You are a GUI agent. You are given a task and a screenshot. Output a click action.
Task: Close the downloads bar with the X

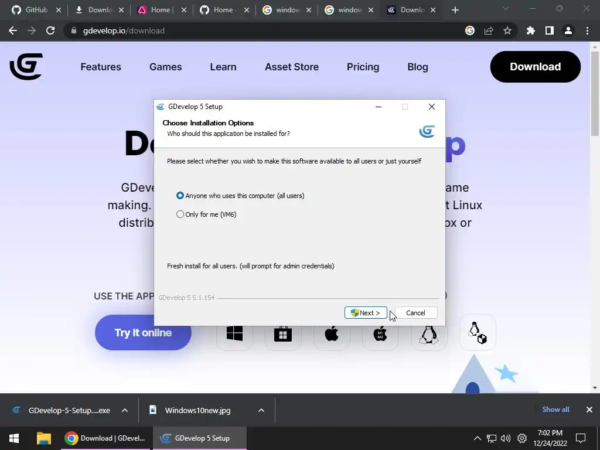tap(589, 410)
